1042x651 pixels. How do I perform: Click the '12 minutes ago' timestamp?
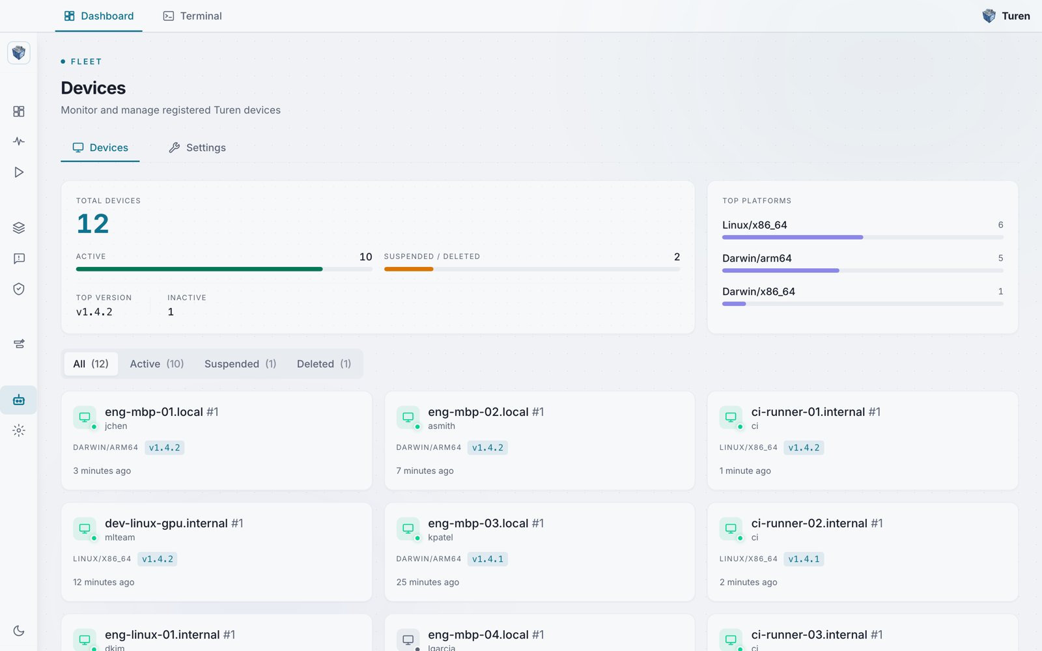[x=104, y=582]
